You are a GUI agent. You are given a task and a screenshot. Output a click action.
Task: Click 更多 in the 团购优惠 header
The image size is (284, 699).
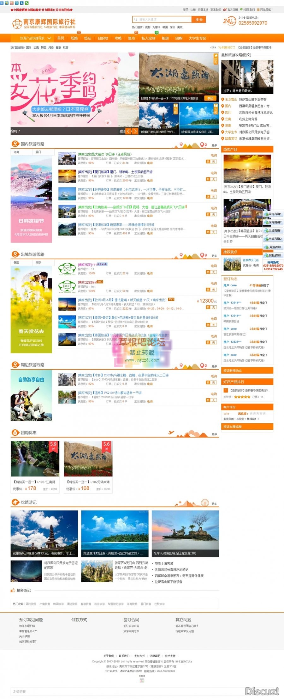tap(214, 434)
